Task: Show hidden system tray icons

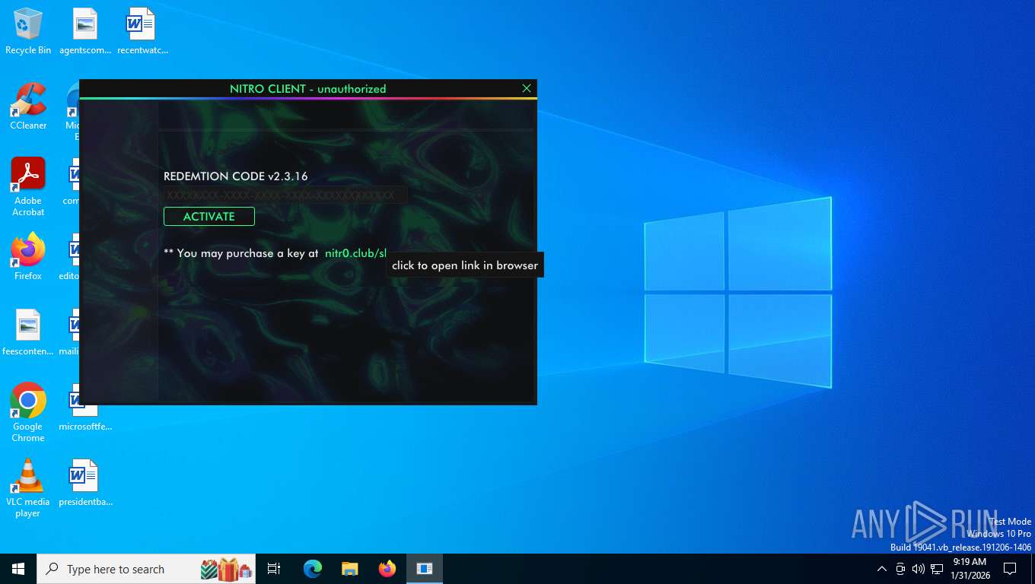Action: click(x=882, y=569)
